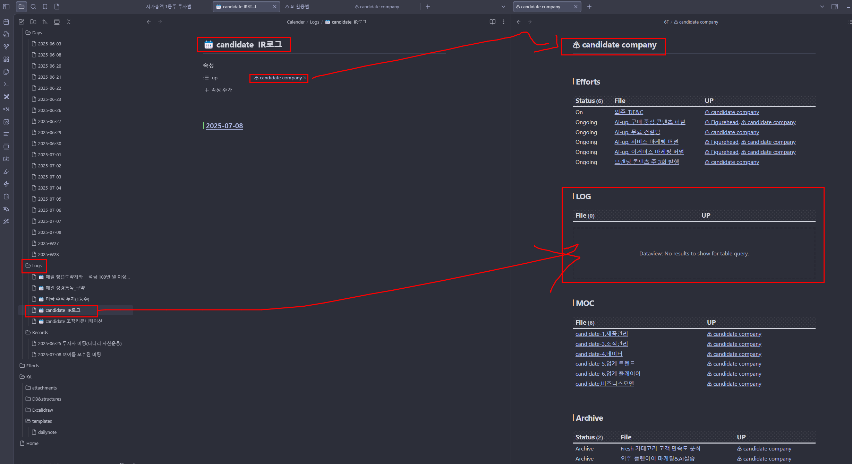Click the calendar-with-clock icon in ribbon
852x464 pixels.
click(x=6, y=122)
